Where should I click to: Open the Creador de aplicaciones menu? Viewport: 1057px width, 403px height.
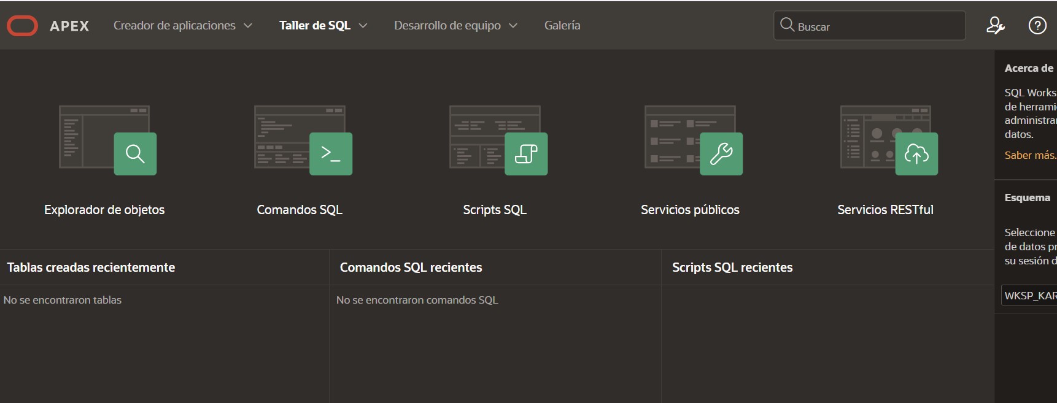174,26
